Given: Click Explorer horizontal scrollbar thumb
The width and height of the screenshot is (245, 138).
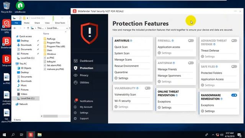Looking at the screenshot, I should pos(51,116).
